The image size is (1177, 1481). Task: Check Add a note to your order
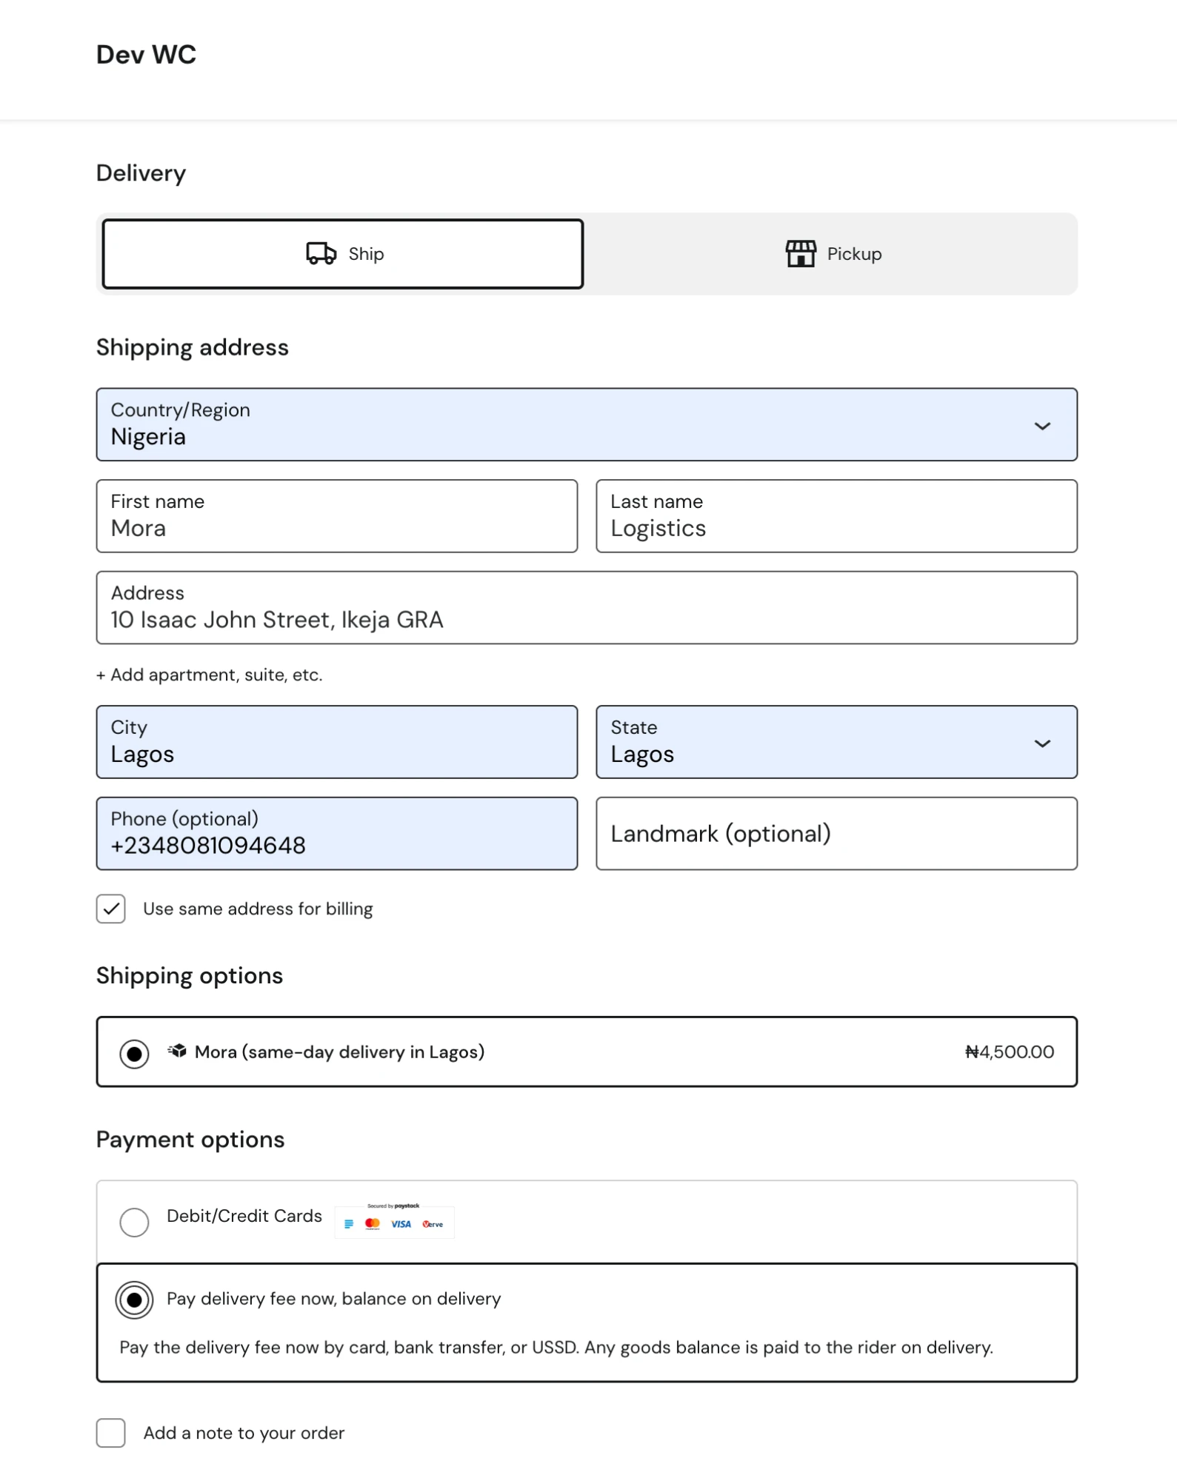click(x=110, y=1432)
